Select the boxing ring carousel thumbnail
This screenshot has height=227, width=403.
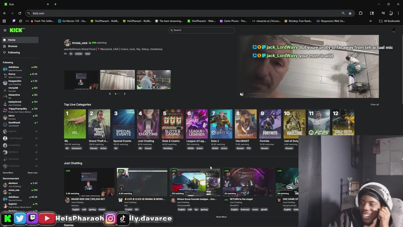[x=154, y=80]
